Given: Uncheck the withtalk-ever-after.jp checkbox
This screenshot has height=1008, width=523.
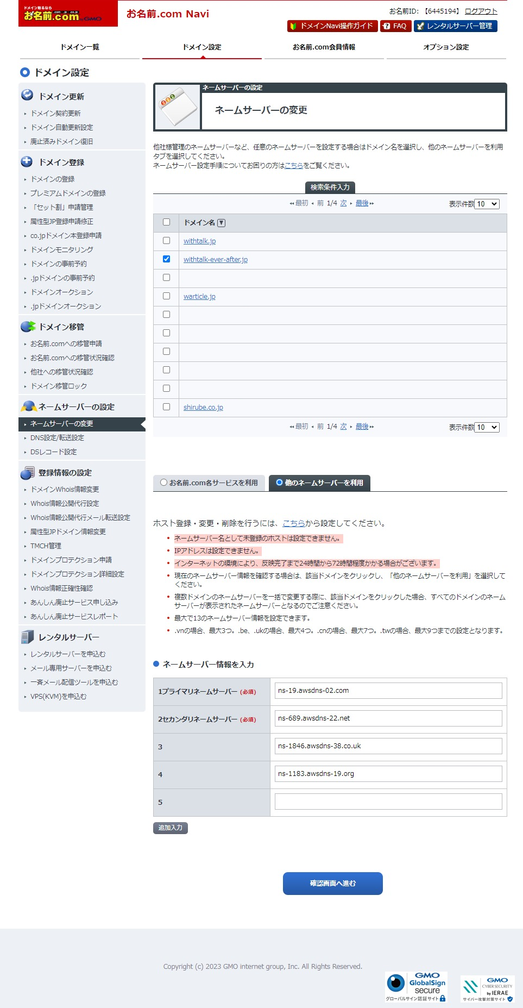Looking at the screenshot, I should (x=167, y=259).
